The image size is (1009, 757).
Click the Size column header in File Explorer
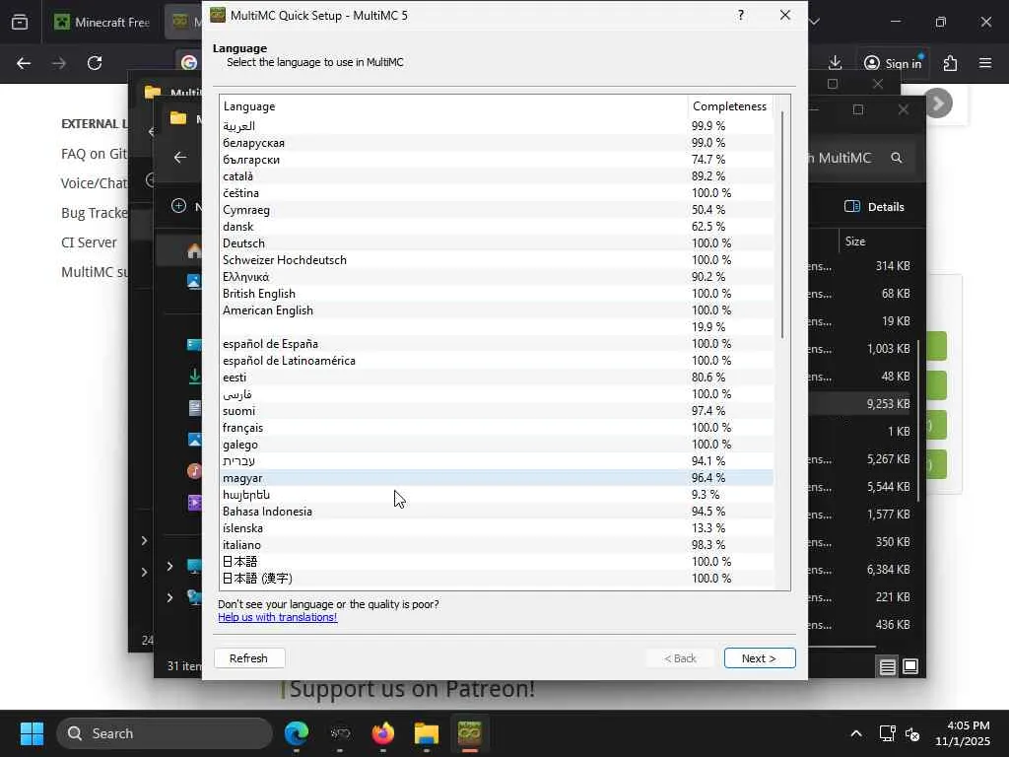tap(855, 241)
